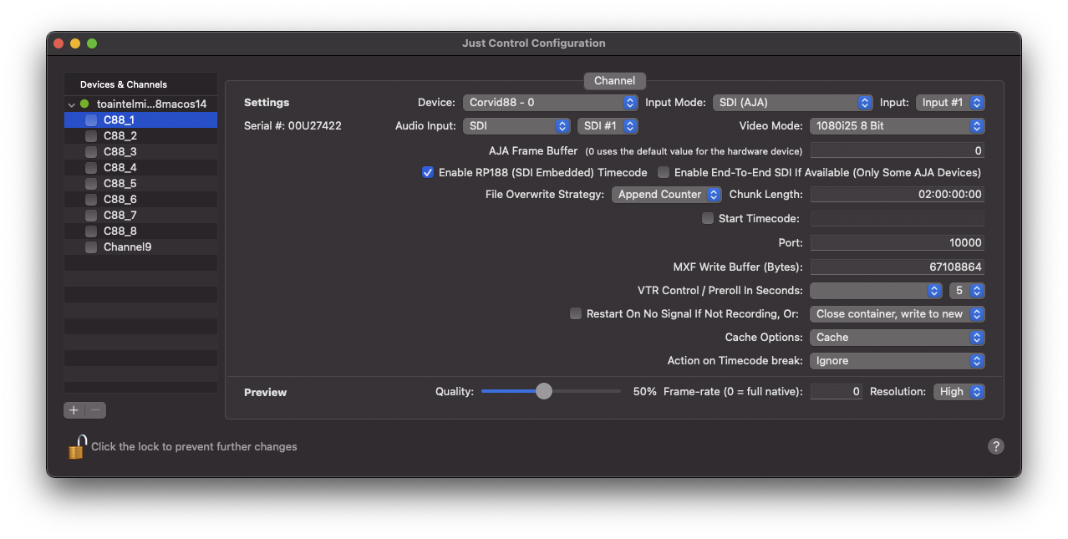Enable the Start Timecode checkbox
1068x539 pixels.
(x=708, y=219)
